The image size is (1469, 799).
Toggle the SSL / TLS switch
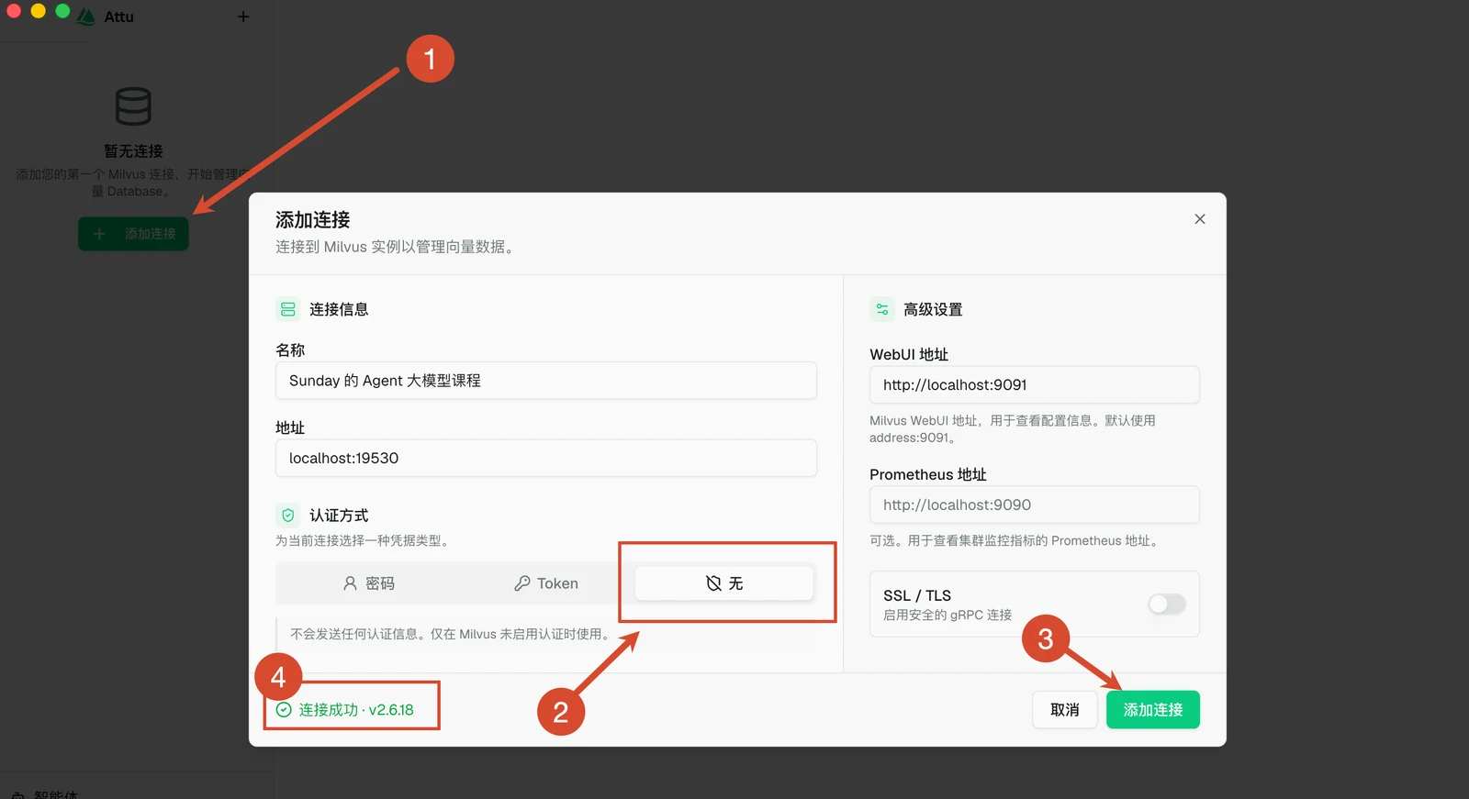click(x=1167, y=604)
